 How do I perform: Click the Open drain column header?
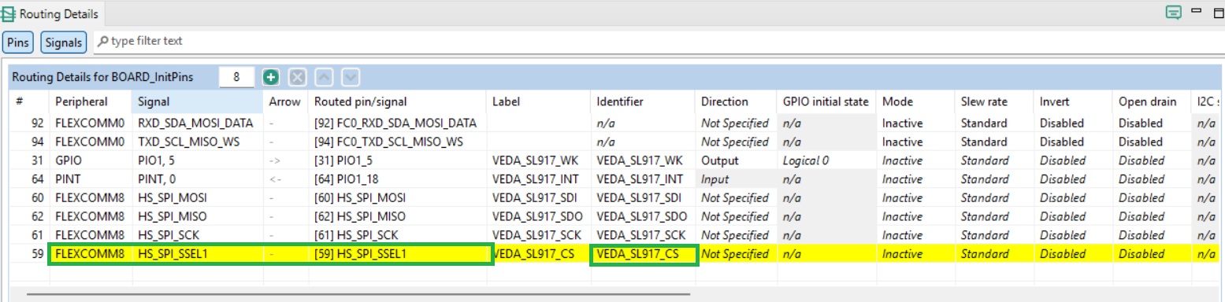tap(1153, 101)
